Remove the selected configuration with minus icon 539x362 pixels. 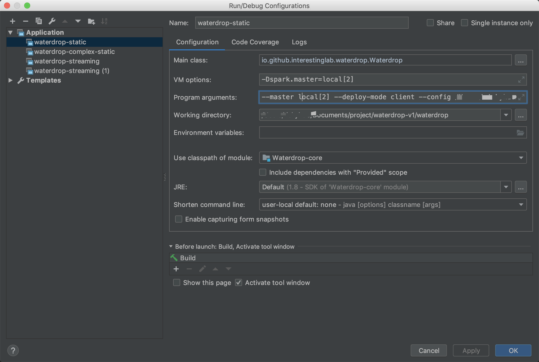tap(26, 21)
